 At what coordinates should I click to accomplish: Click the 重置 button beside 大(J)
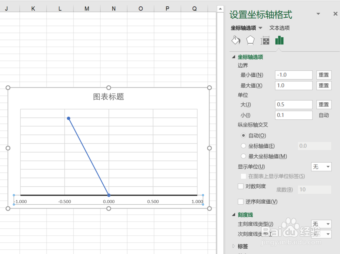324,104
